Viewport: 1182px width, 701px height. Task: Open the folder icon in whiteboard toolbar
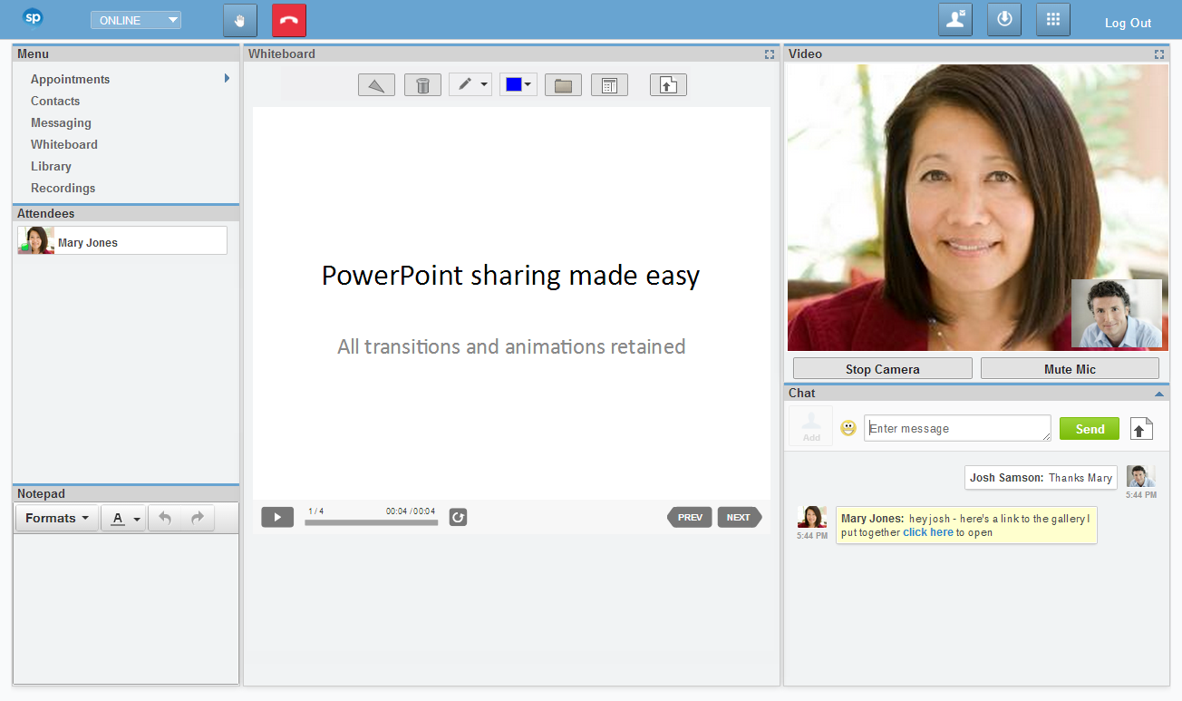coord(563,85)
